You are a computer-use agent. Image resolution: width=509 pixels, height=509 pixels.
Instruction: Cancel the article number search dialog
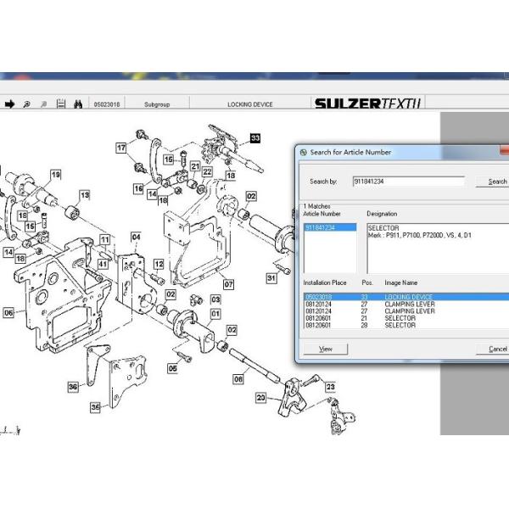(x=497, y=349)
